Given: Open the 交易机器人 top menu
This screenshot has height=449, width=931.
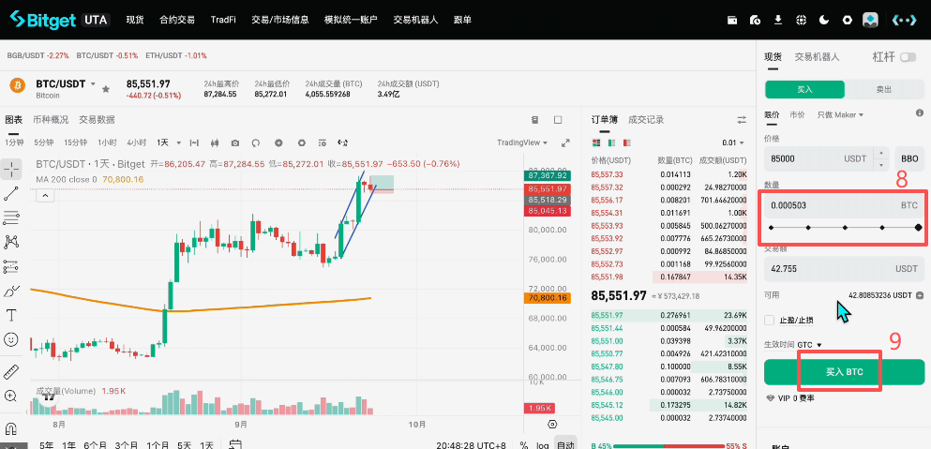Looking at the screenshot, I should point(415,20).
